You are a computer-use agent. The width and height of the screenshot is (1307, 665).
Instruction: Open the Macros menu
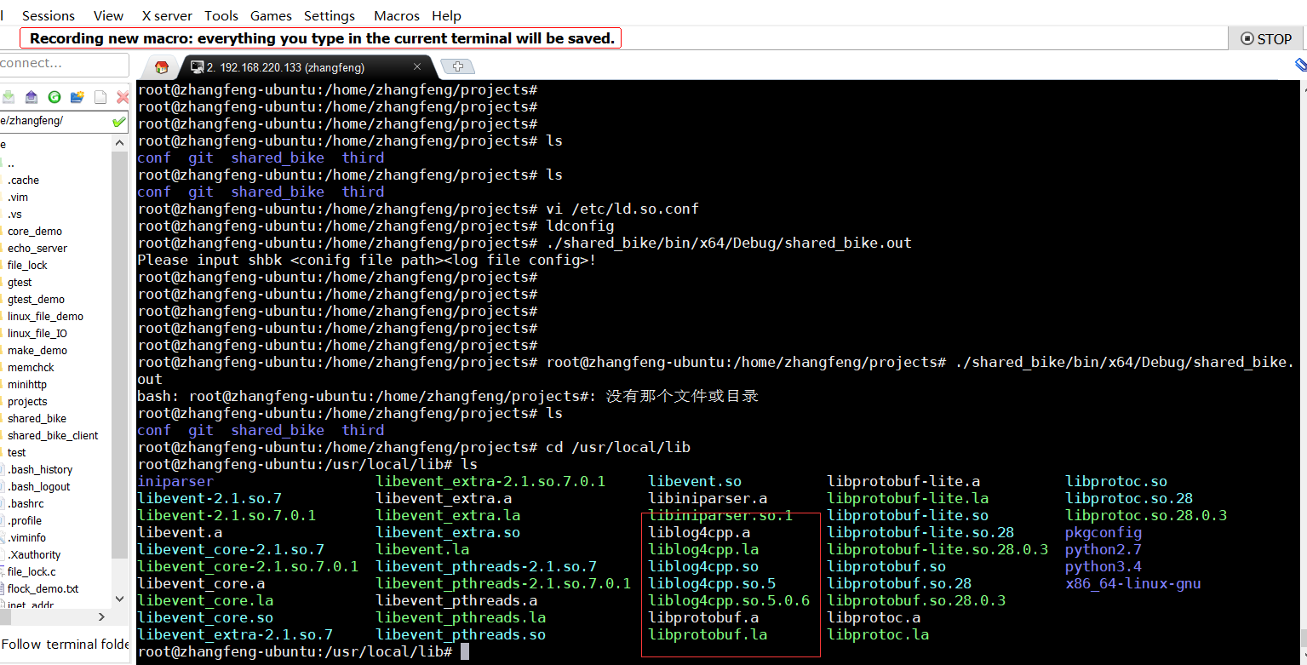click(395, 15)
